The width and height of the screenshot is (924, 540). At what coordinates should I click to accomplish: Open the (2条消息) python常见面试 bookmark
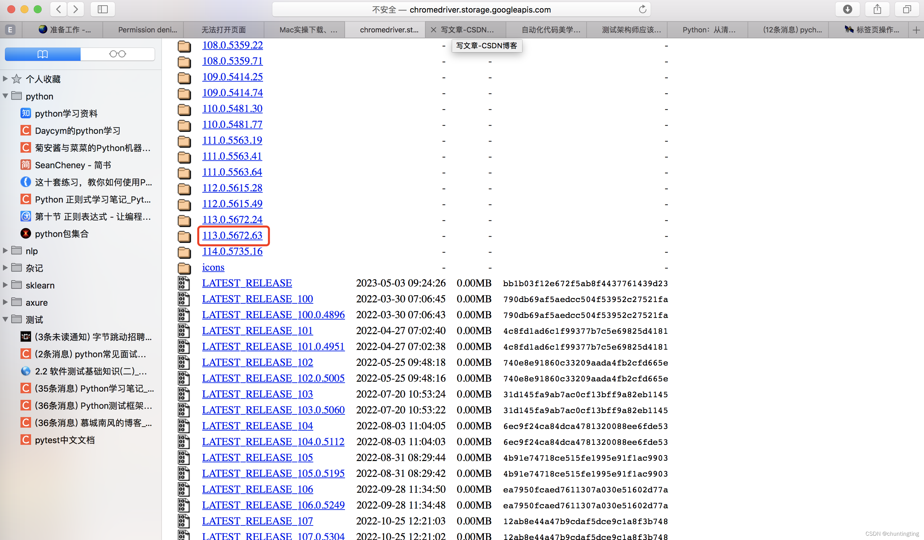[83, 354]
